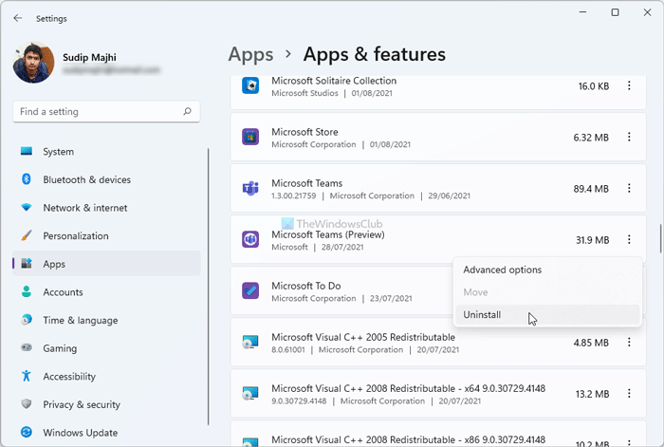Click the Apps breadcrumb link
This screenshot has width=664, height=447.
click(x=250, y=55)
